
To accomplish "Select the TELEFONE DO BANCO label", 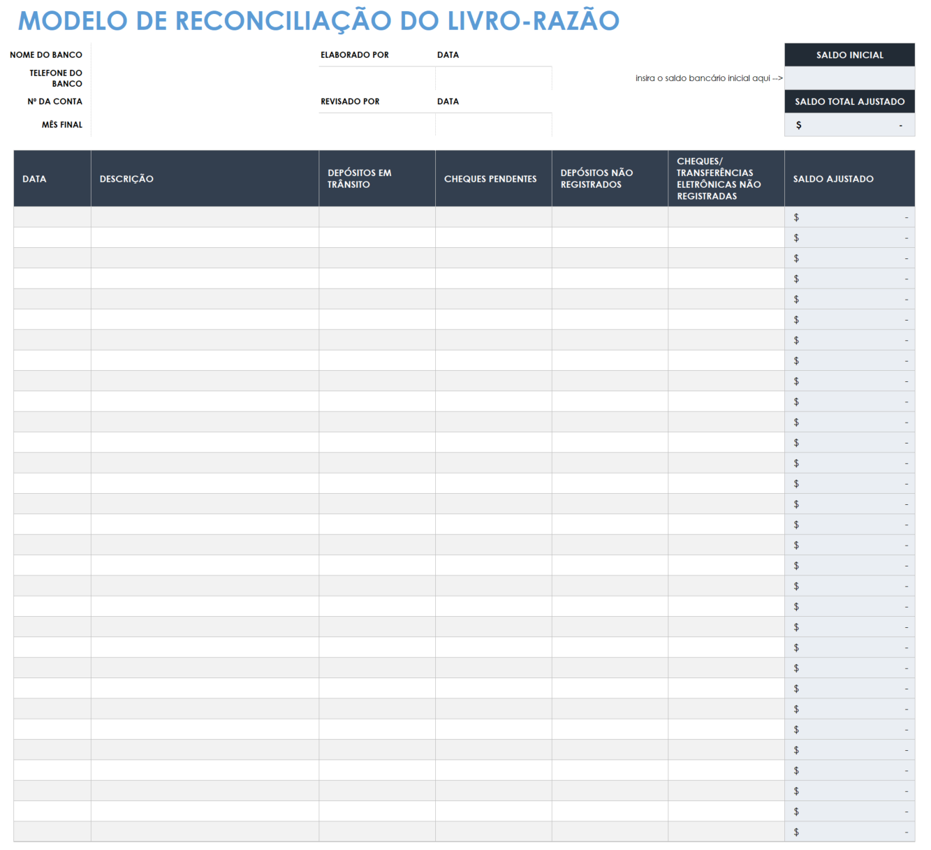I will click(x=56, y=78).
